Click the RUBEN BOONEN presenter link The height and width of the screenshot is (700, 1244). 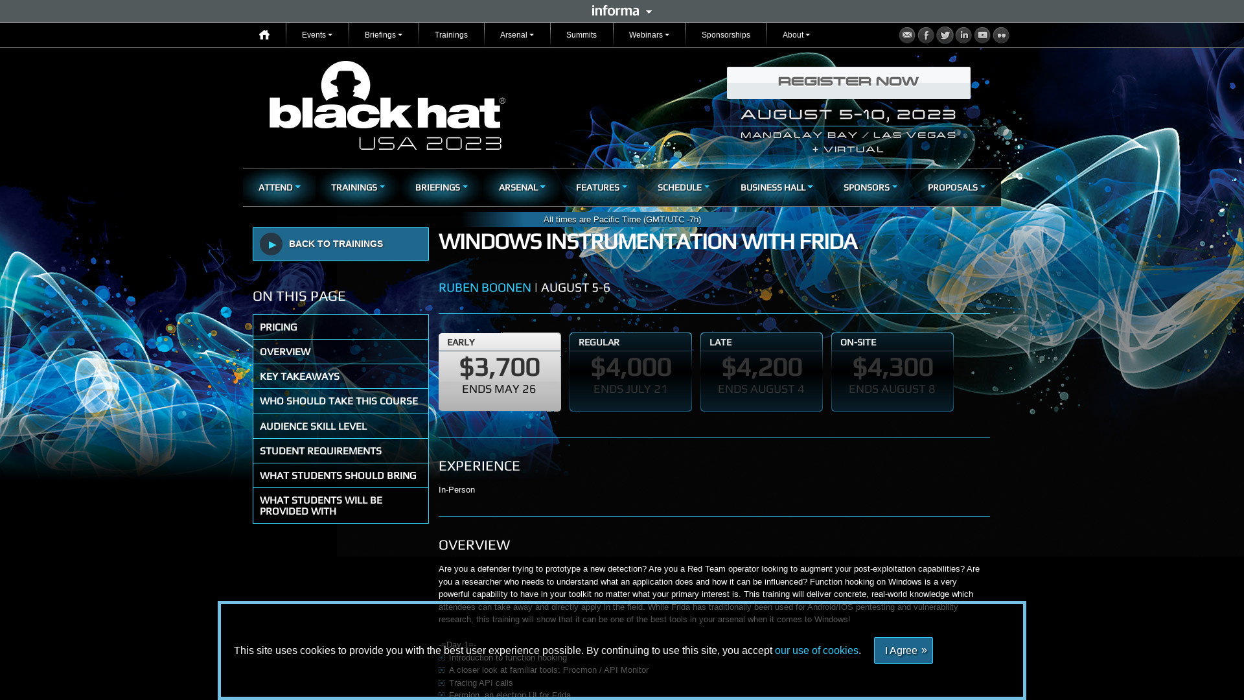(485, 286)
